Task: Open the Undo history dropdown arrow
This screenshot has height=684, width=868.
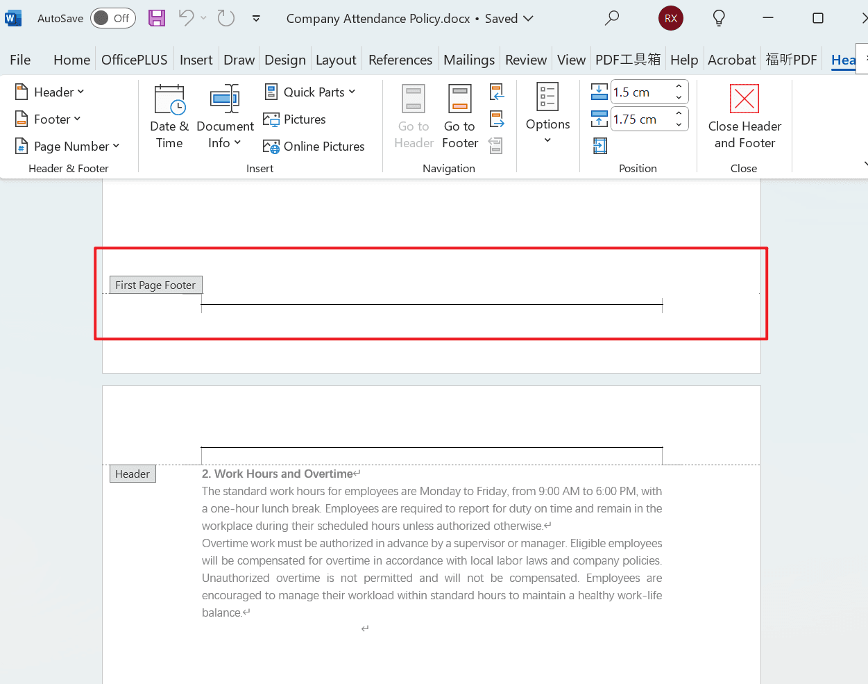Action: coord(203,18)
